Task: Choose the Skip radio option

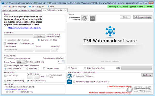Action: point(51,40)
